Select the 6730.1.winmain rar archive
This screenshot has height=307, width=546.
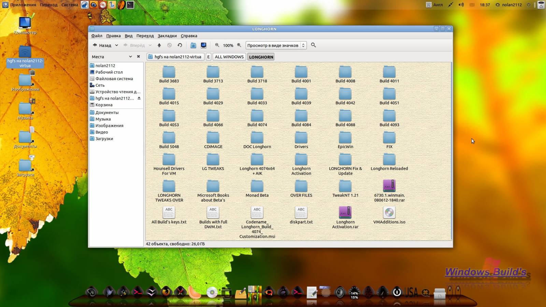[x=389, y=191]
